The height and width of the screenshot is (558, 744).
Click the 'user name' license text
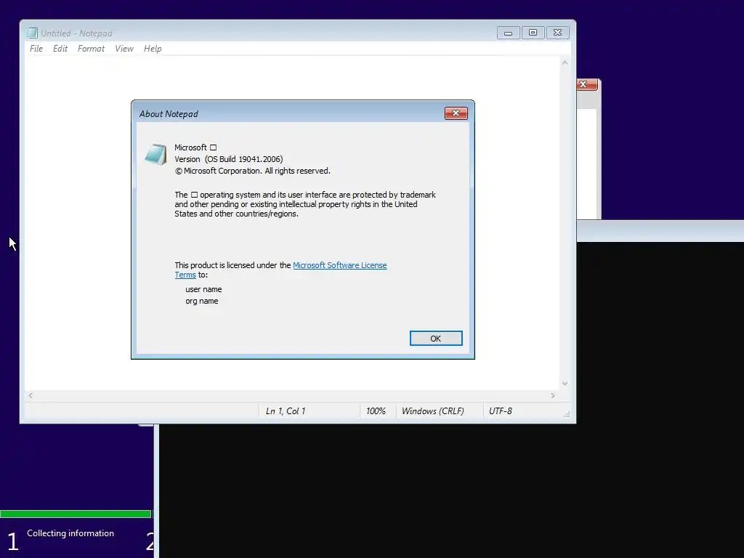tap(203, 289)
